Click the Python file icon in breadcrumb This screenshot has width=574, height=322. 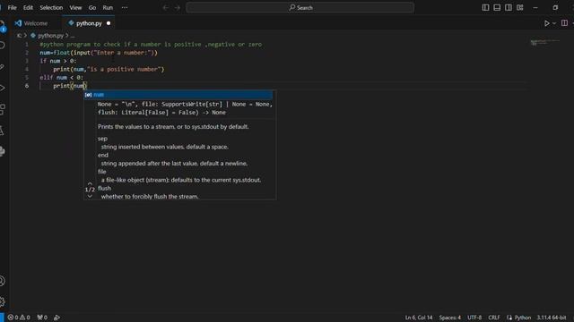pyautogui.click(x=33, y=36)
